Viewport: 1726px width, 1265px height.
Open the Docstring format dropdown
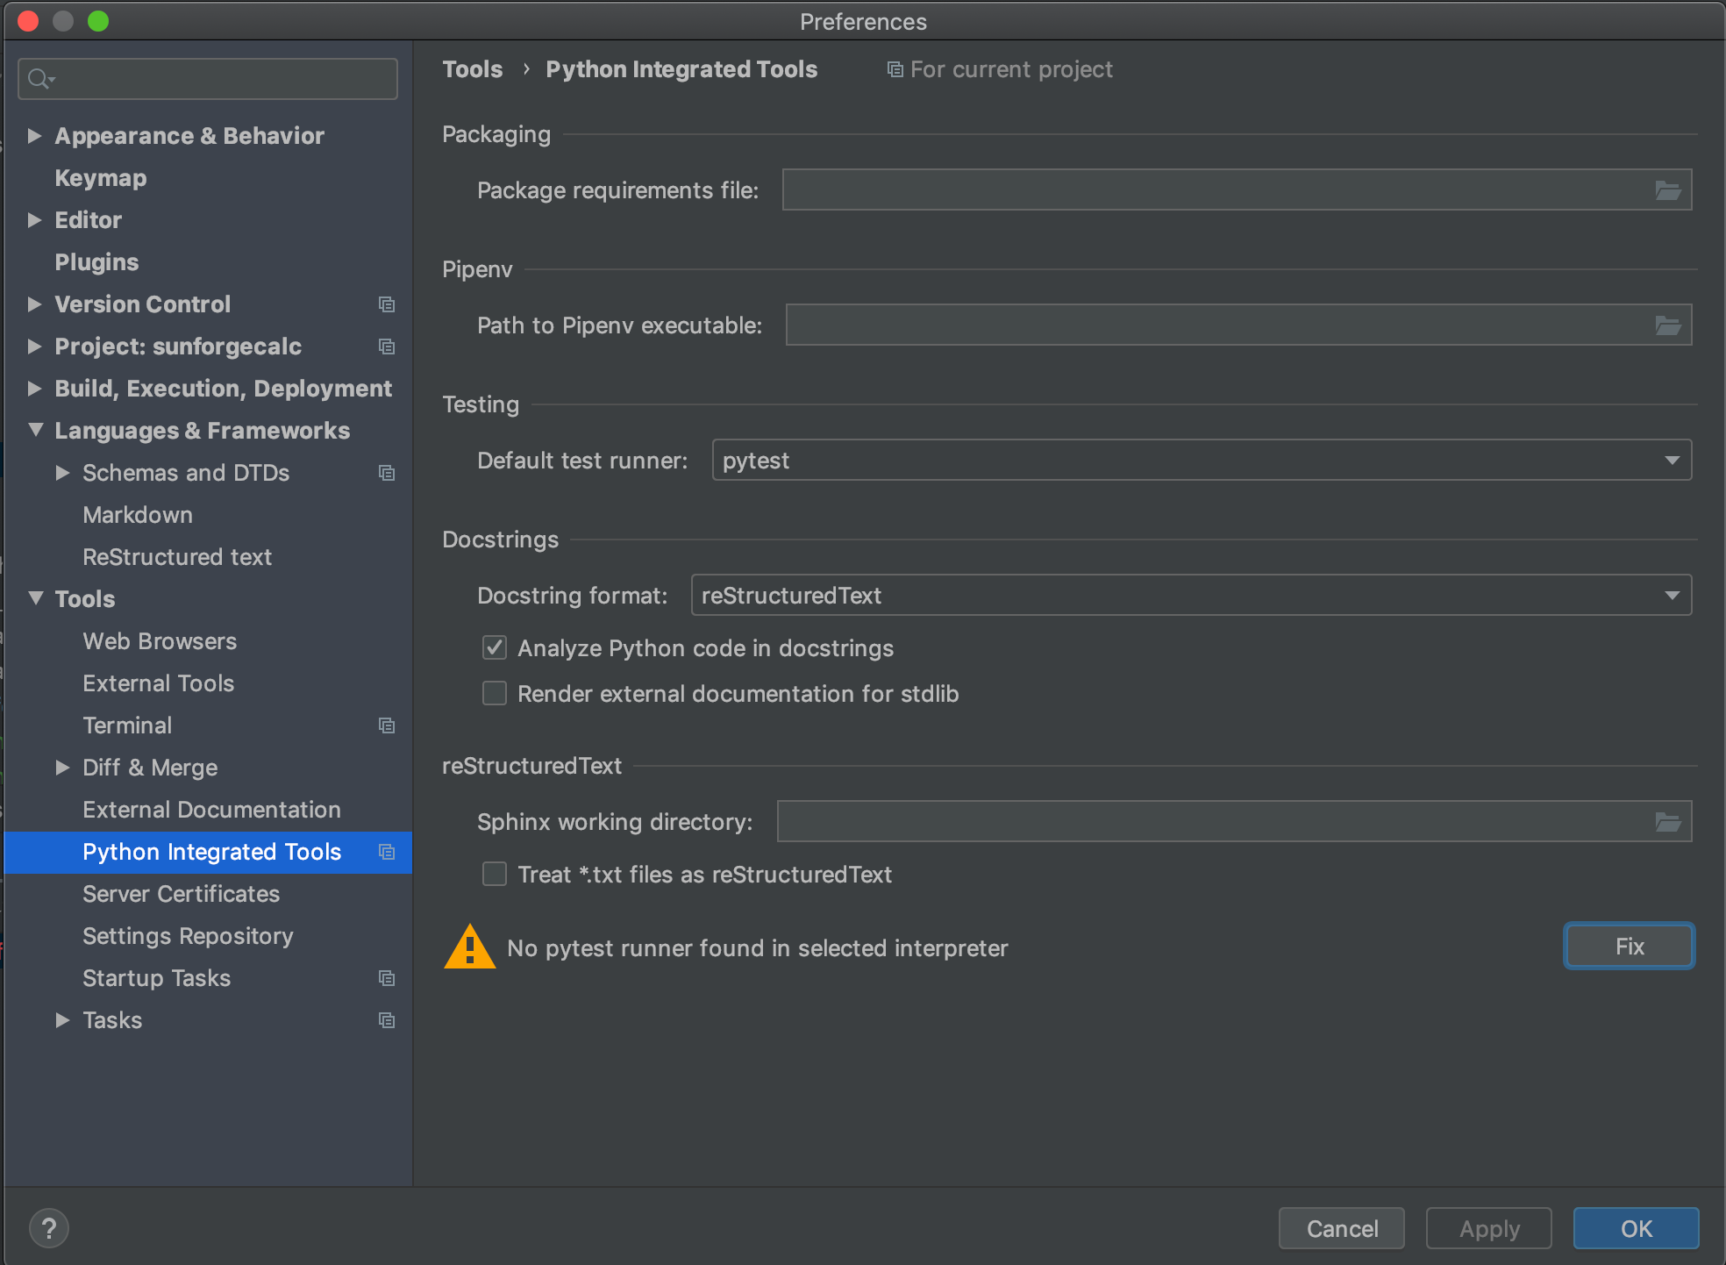(x=1673, y=595)
